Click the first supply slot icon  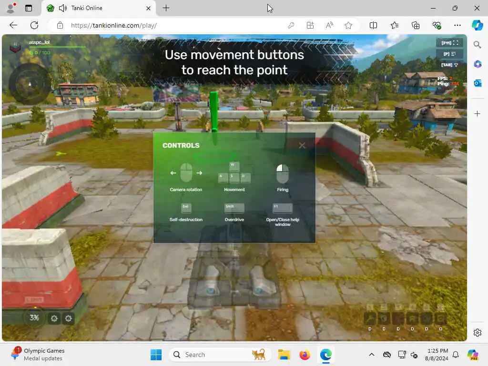pos(370,318)
